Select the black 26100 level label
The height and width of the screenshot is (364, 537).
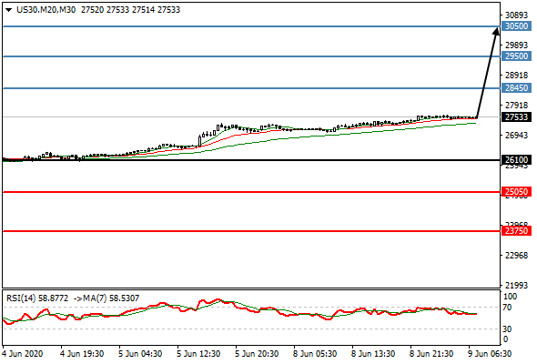click(517, 160)
